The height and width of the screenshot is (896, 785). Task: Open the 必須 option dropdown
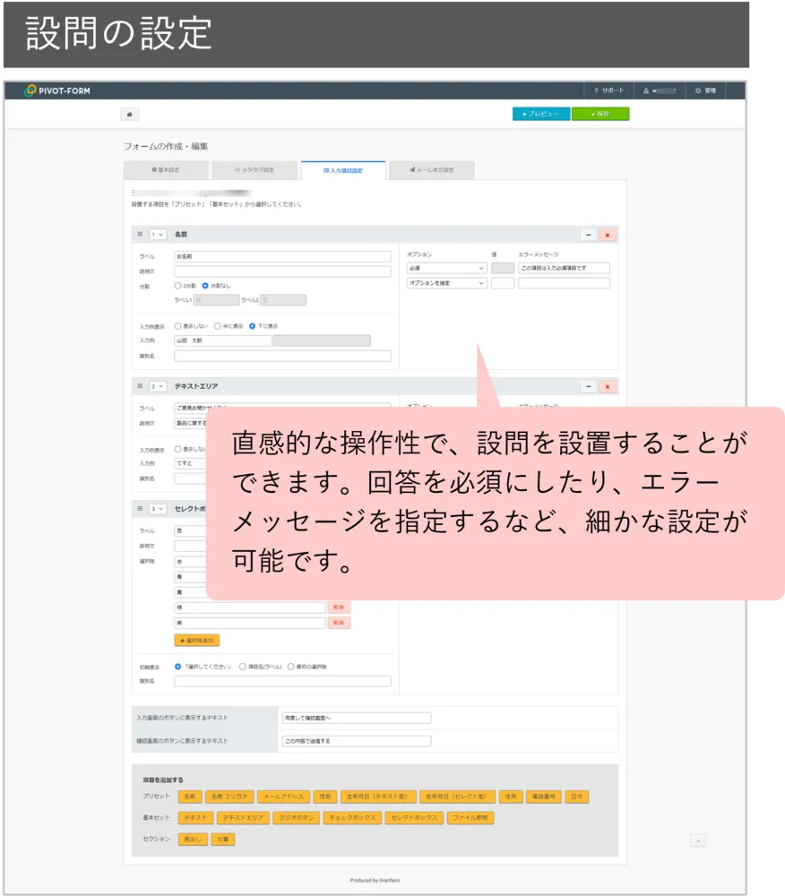coord(445,266)
